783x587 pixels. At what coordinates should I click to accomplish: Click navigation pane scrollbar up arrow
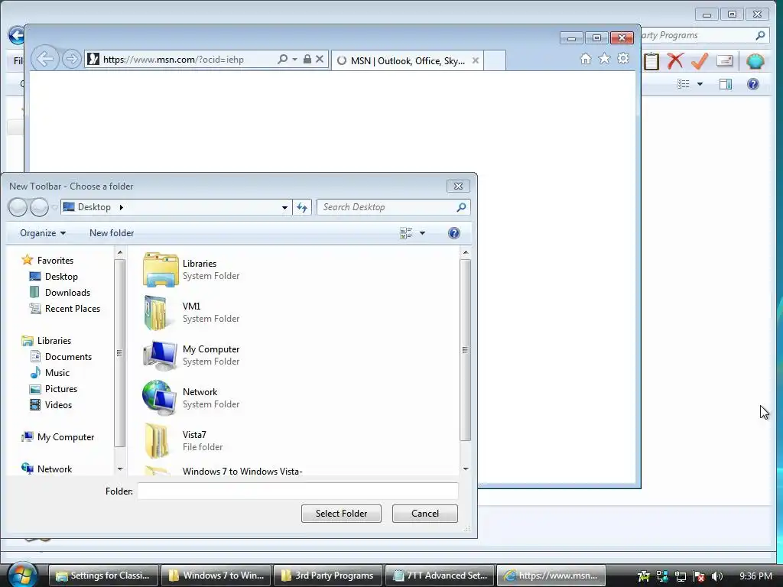120,253
